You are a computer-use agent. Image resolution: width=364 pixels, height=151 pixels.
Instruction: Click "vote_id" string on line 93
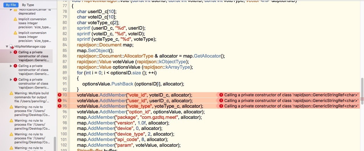[137, 95]
